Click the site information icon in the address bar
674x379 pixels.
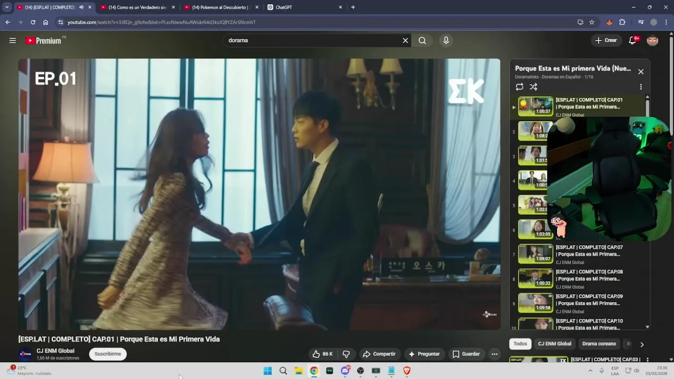[61, 22]
